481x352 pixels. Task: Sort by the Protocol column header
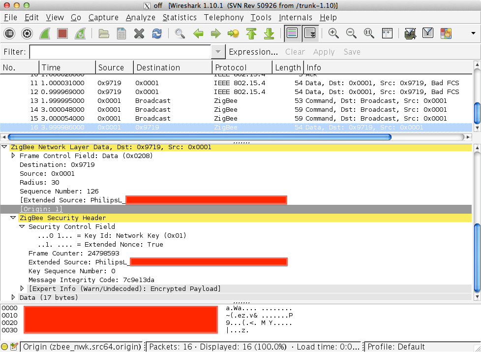(x=242, y=67)
